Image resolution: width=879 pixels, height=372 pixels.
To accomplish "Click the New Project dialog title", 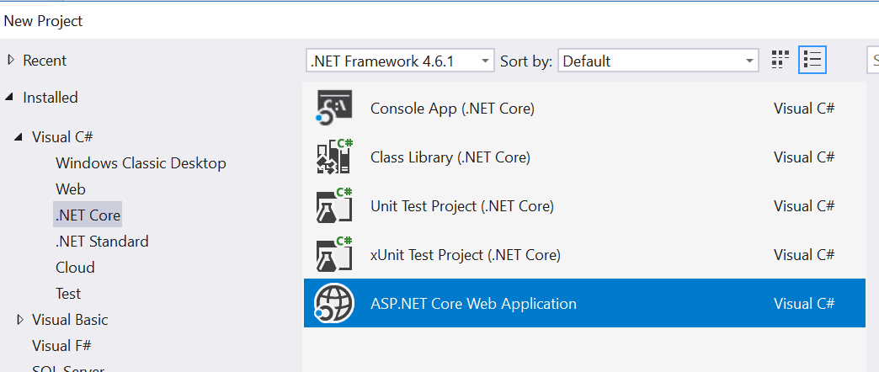I will tap(43, 21).
